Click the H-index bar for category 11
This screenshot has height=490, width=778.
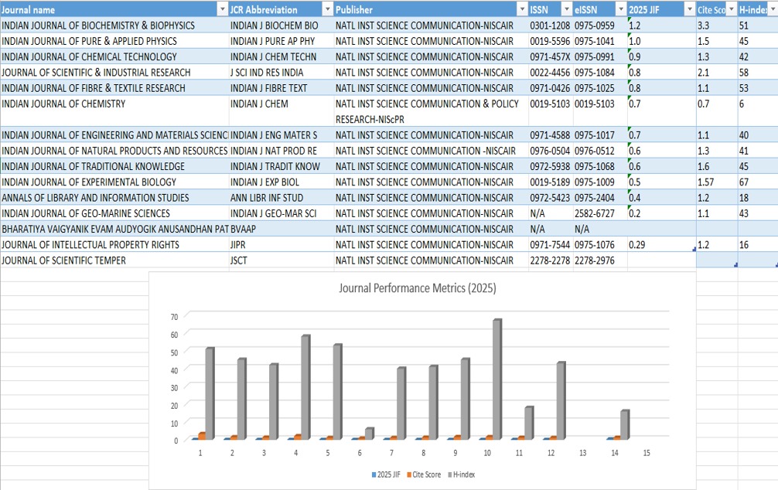(529, 423)
